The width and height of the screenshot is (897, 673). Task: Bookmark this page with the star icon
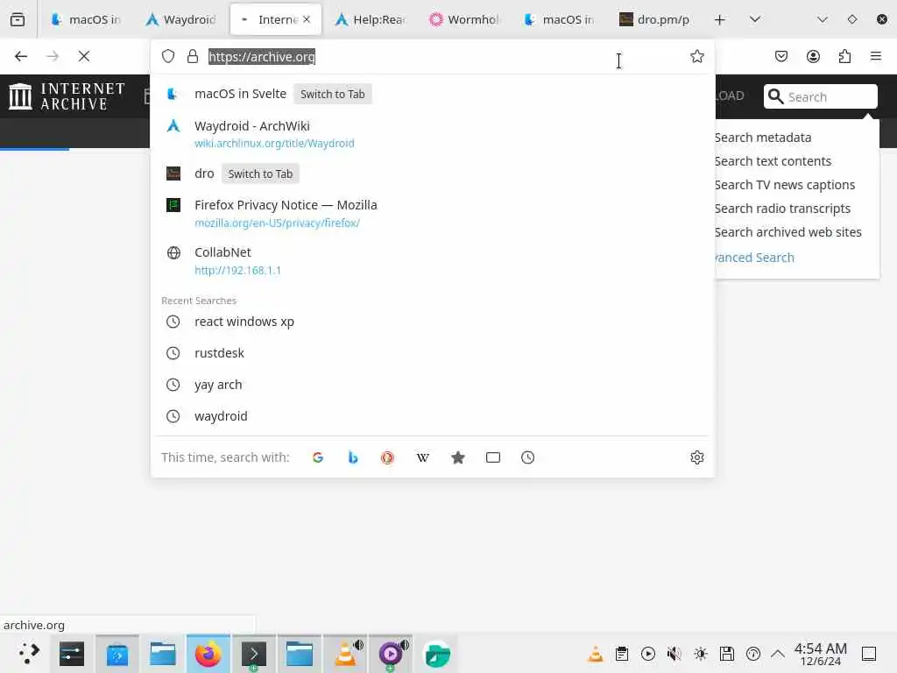[696, 56]
